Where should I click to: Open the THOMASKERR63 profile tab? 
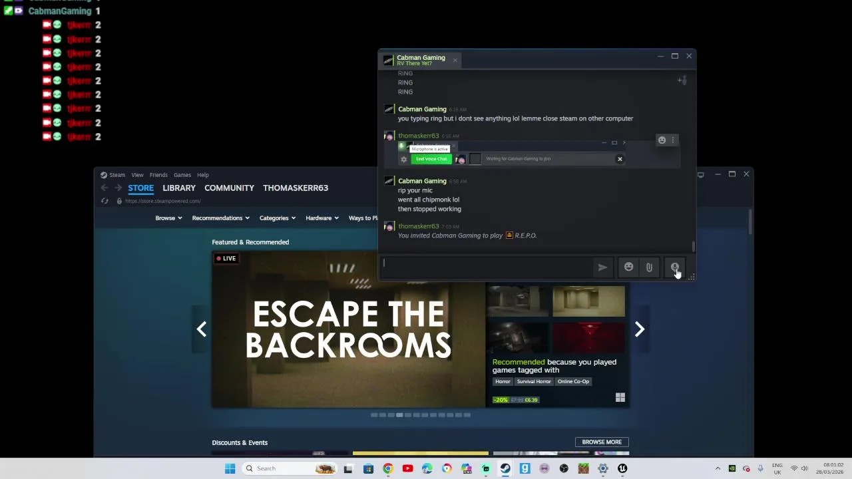[x=296, y=188]
